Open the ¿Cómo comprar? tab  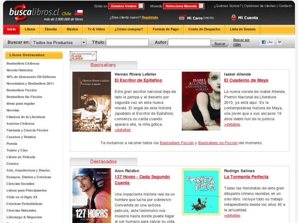pos(129,29)
